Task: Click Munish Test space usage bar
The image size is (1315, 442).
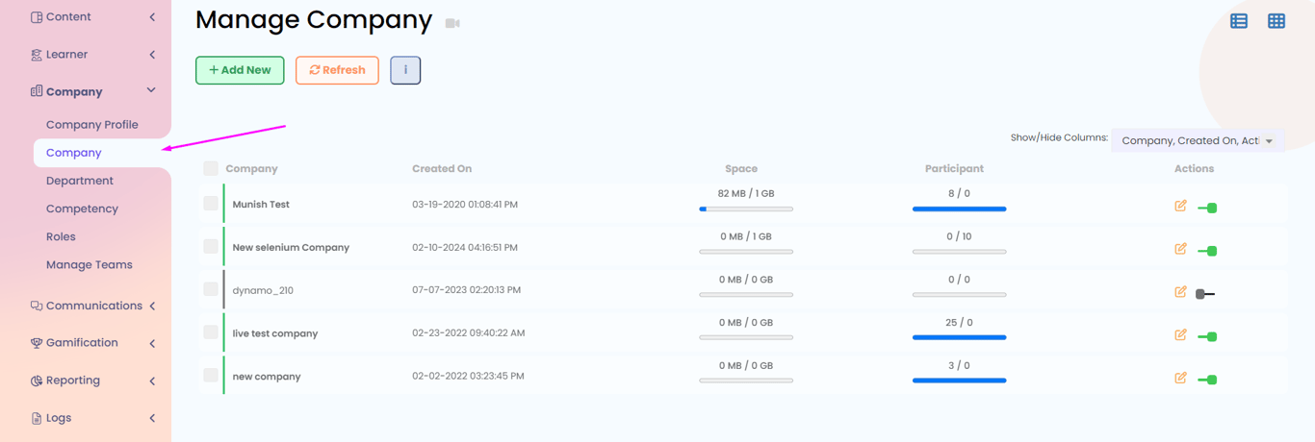Action: pyautogui.click(x=746, y=209)
